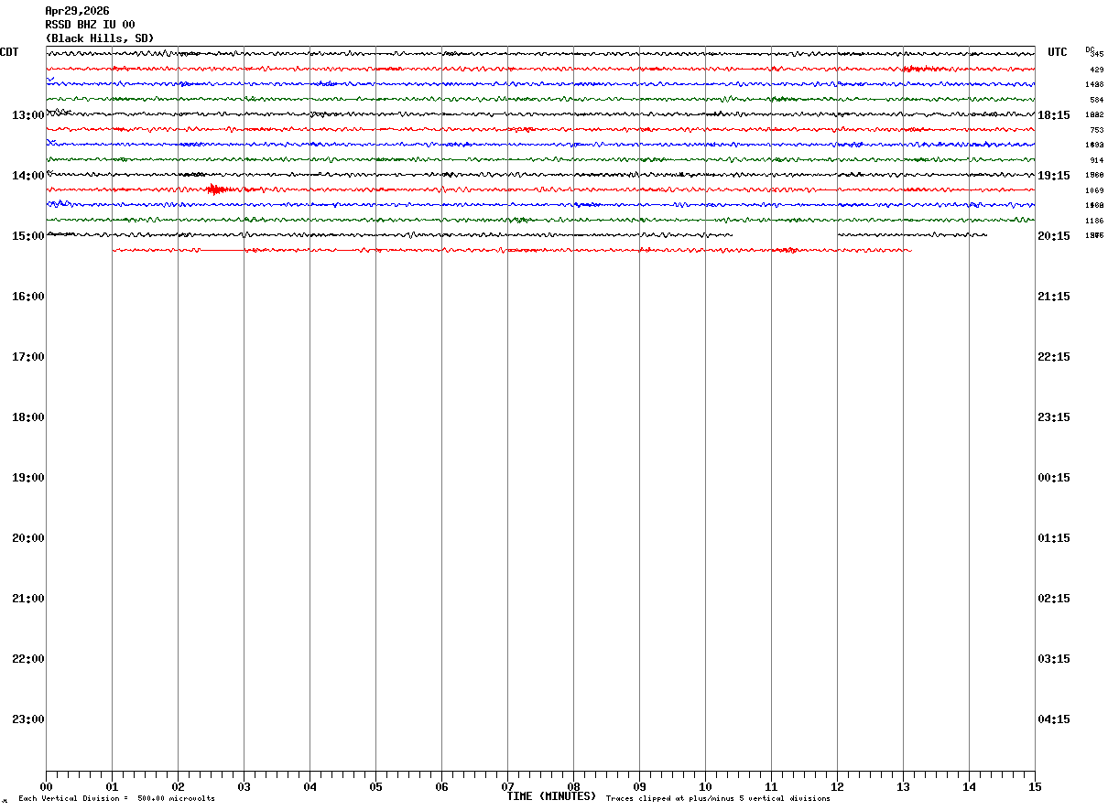Click the 19:15 UTC time label
1108x811 pixels.
pyautogui.click(x=1054, y=176)
